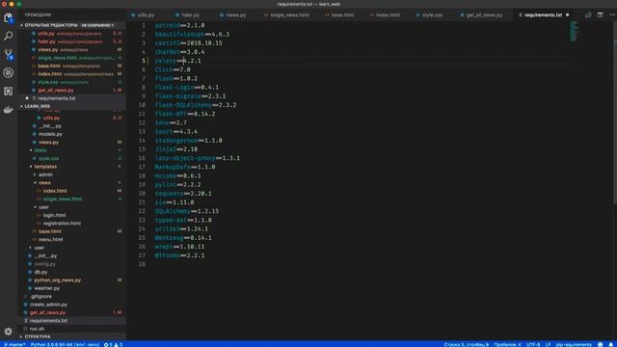
Task: Click the feedback smiley in status bar
Action: pyautogui.click(x=600, y=344)
